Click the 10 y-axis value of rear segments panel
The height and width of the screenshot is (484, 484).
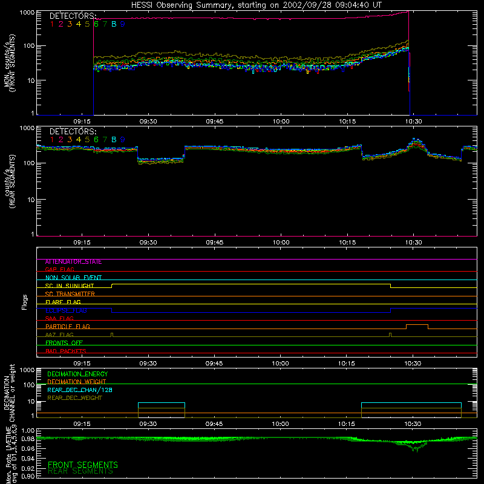click(31, 200)
